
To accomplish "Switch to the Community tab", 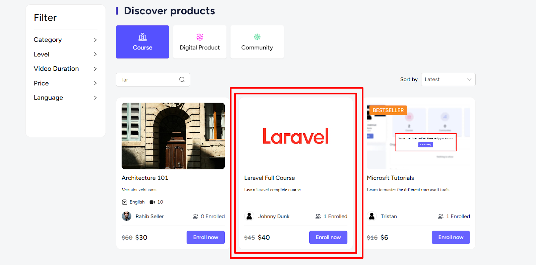I will pyautogui.click(x=257, y=42).
